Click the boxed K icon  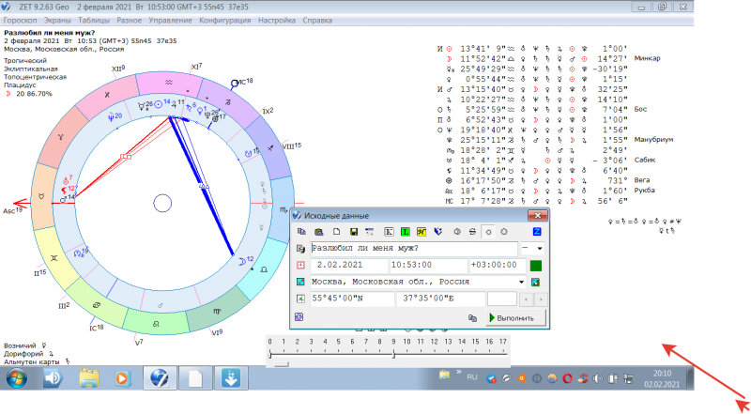tap(387, 231)
